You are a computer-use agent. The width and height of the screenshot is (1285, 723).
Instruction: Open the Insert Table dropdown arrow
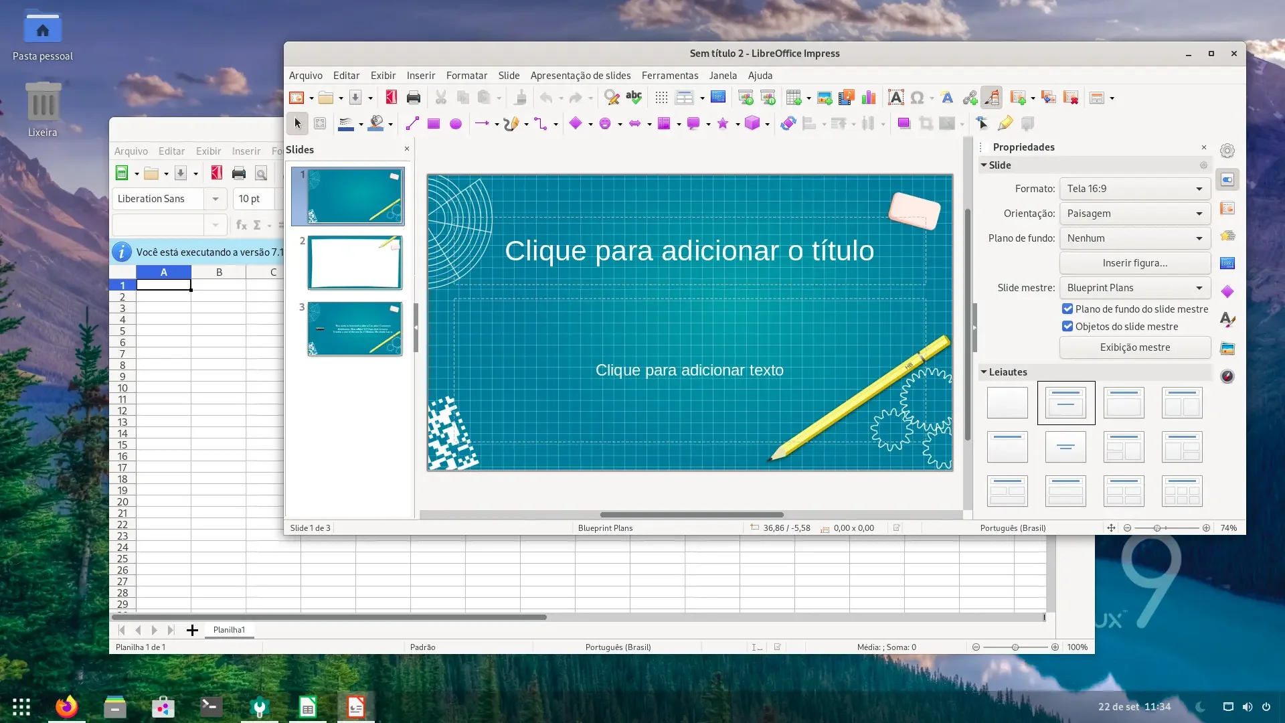pos(808,98)
